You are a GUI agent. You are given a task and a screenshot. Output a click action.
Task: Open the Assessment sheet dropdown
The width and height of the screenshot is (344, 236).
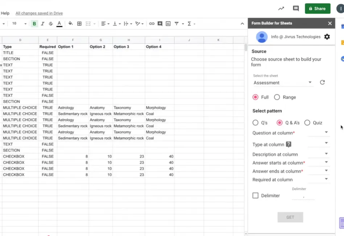pos(283,83)
